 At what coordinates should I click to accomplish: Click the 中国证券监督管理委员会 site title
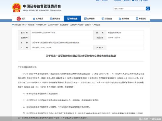coord(42,6)
